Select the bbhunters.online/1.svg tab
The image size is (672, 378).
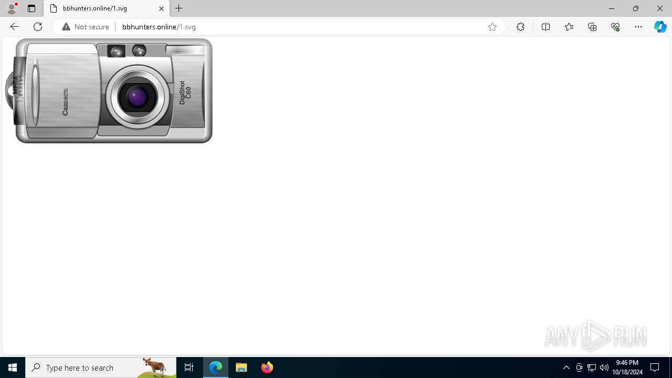pyautogui.click(x=107, y=8)
